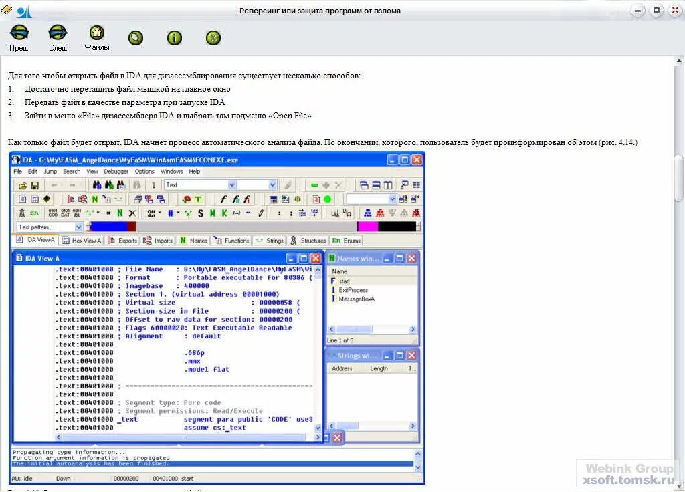
Task: Click the green K icon in IDA toolbar
Action: tap(224, 213)
